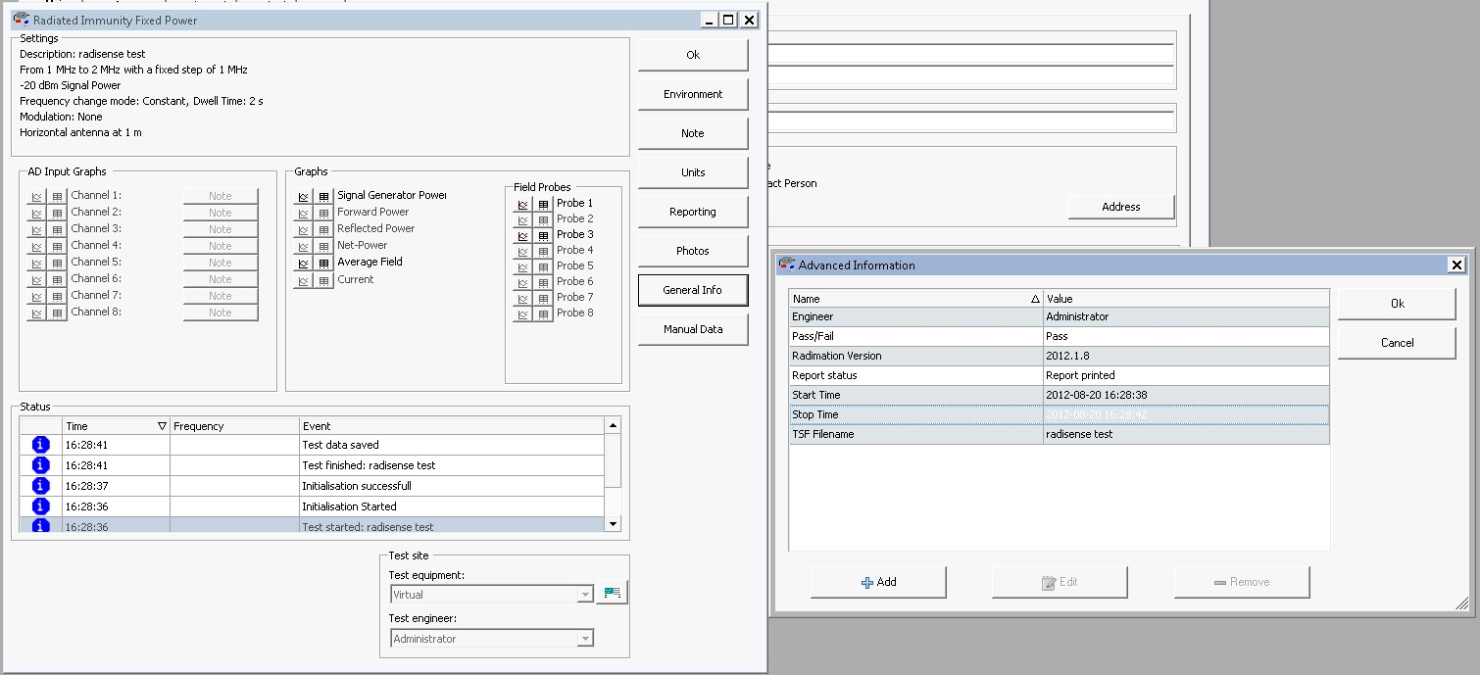Open the Environment settings button
This screenshot has height=675, width=1480.
[x=693, y=94]
